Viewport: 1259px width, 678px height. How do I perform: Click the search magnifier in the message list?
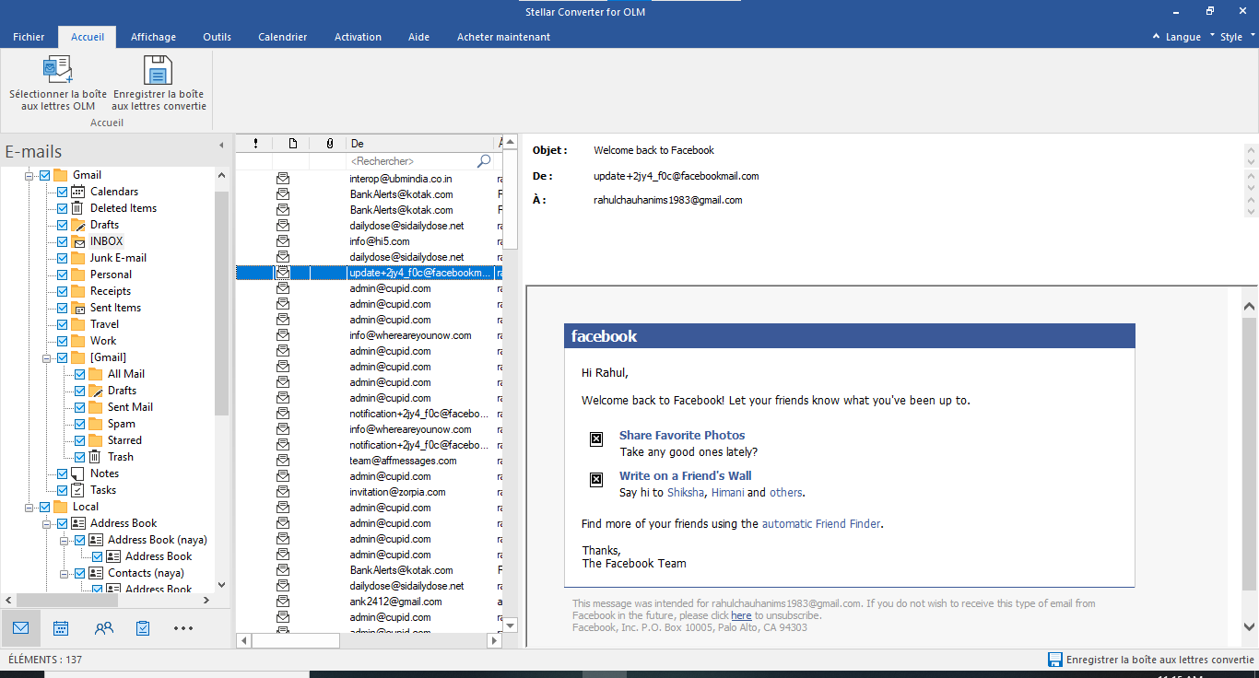coord(483,160)
